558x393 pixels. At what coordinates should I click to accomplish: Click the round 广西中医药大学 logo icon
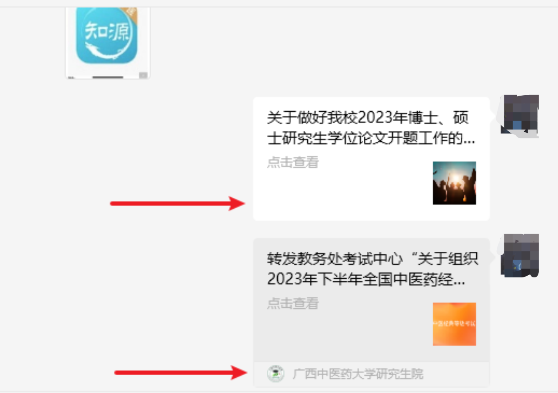(276, 374)
